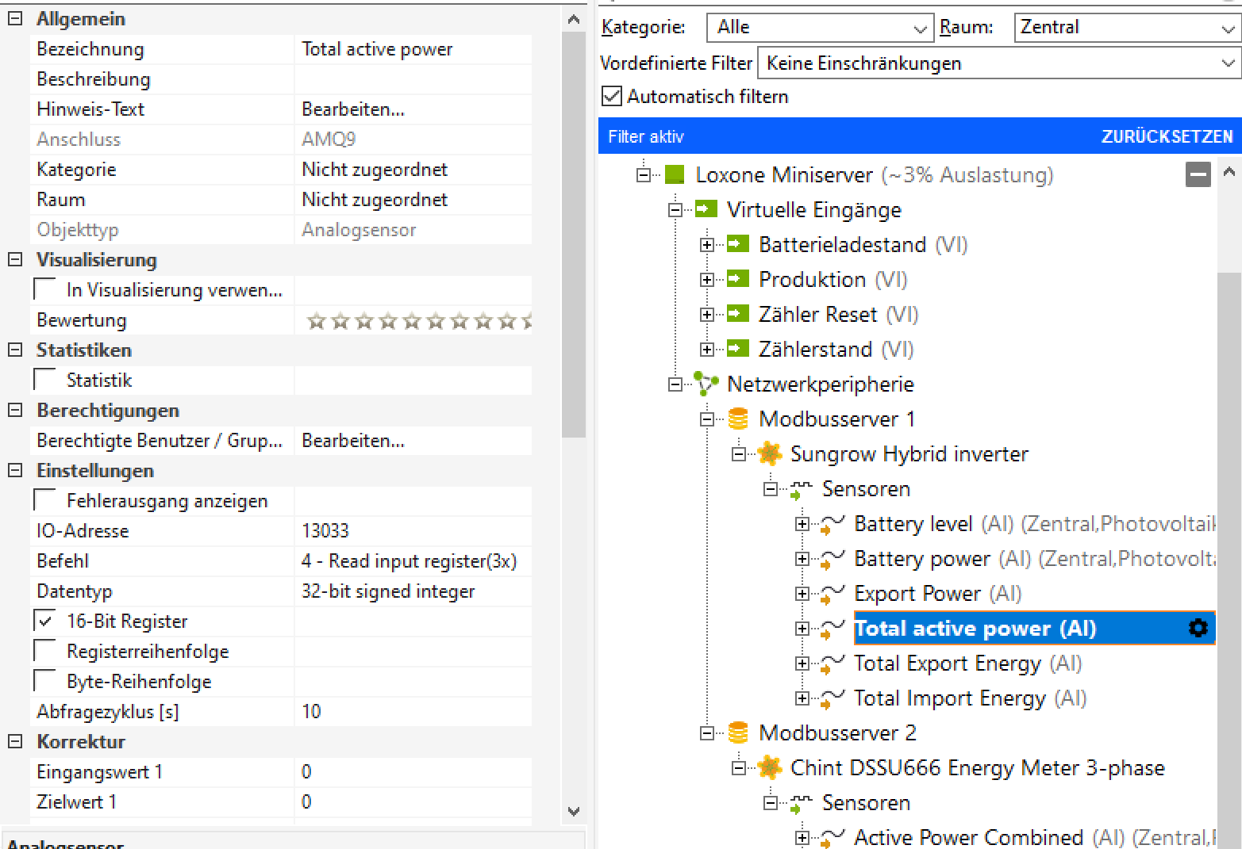Open the Kategorie dropdown
Screen dimensions: 1242x849
click(820, 28)
